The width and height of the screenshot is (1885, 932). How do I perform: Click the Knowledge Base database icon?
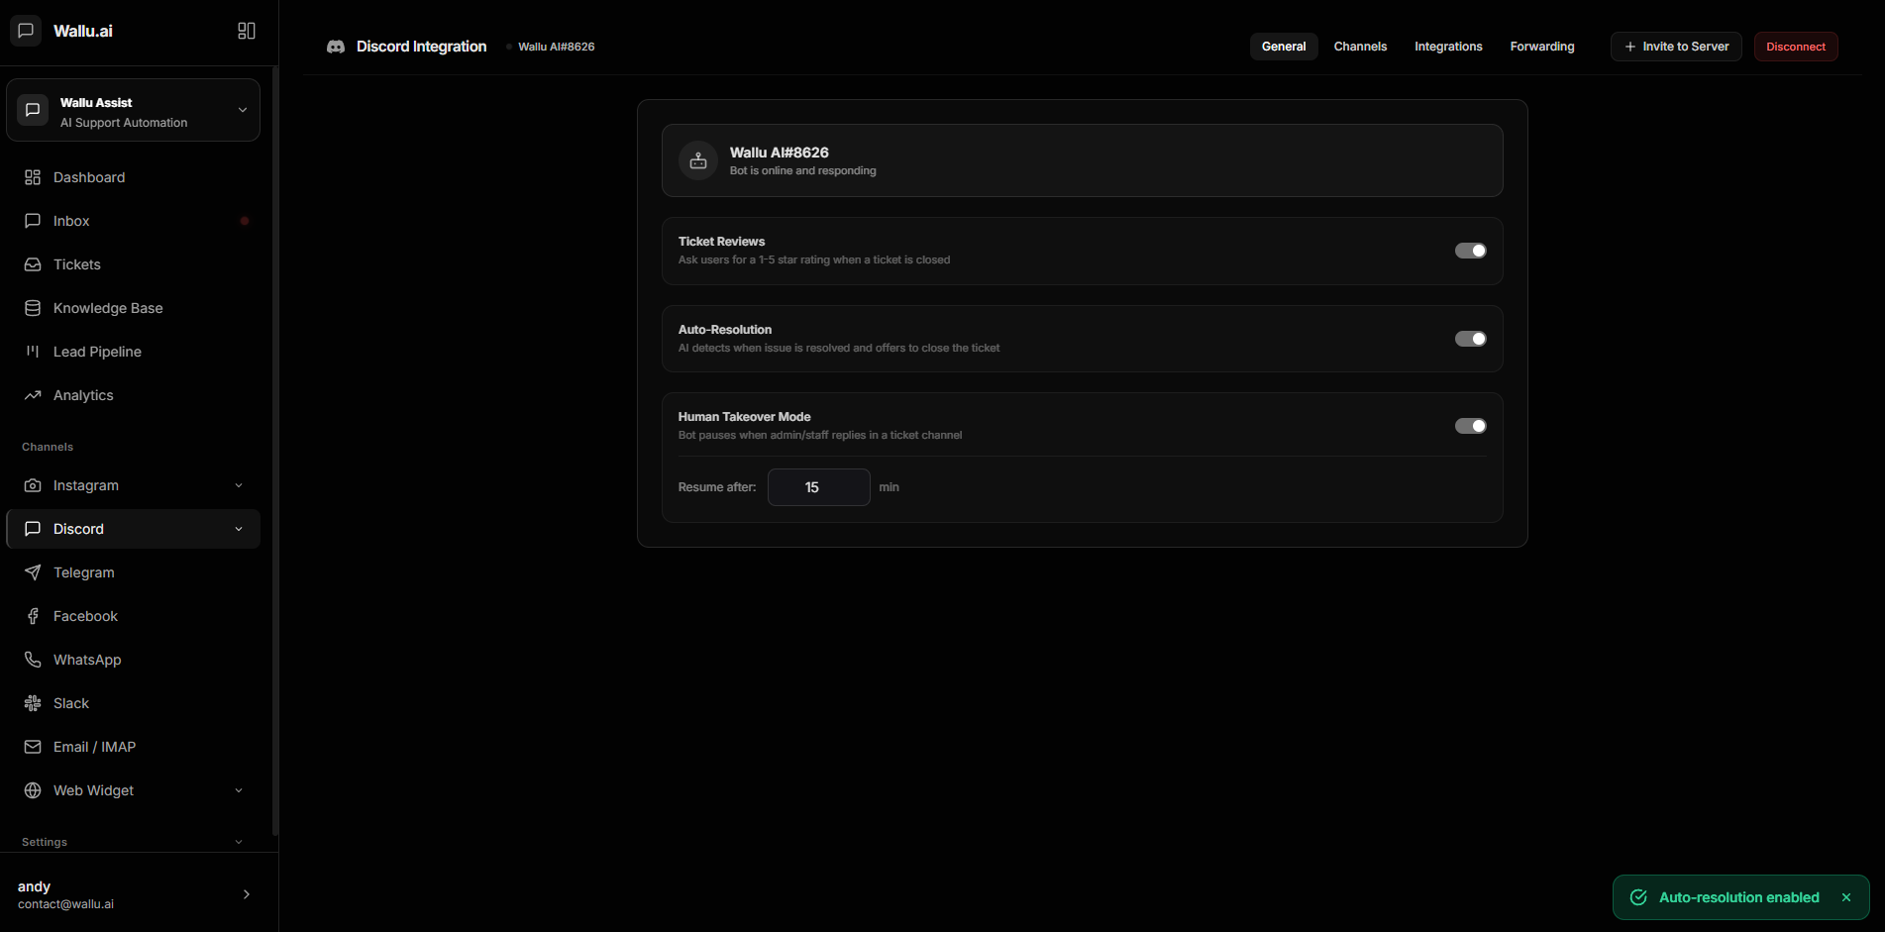pyautogui.click(x=33, y=308)
